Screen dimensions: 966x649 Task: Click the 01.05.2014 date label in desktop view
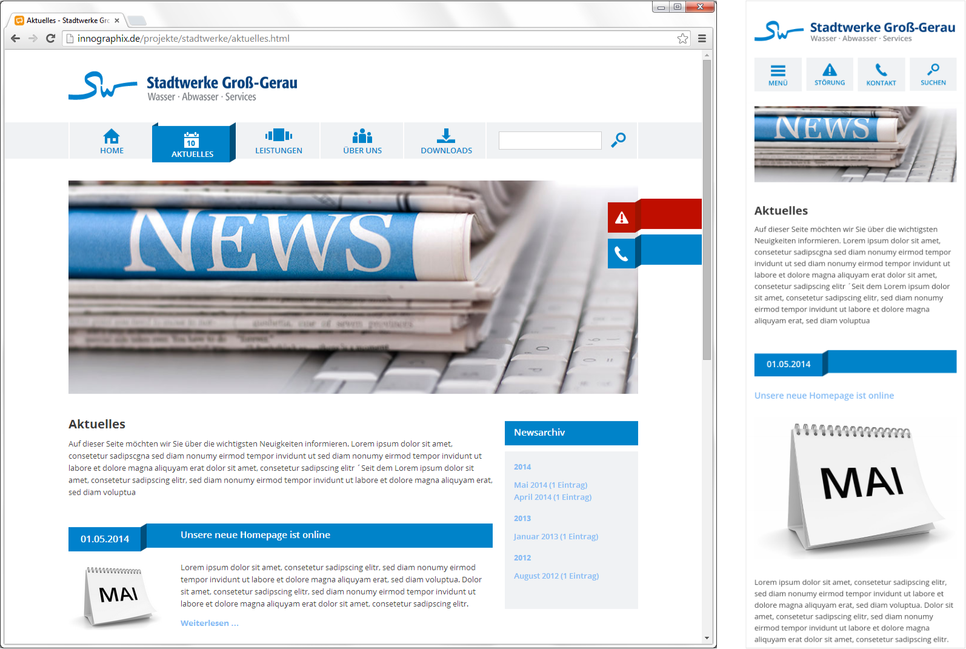pos(105,539)
